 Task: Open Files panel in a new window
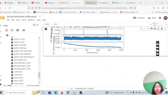coord(34,25)
